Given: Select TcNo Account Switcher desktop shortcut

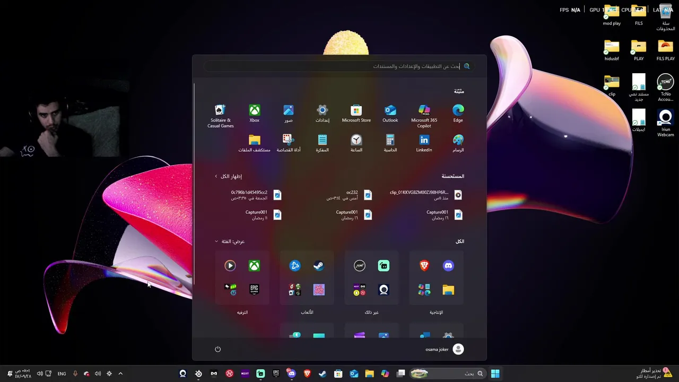Looking at the screenshot, I should [x=665, y=88].
